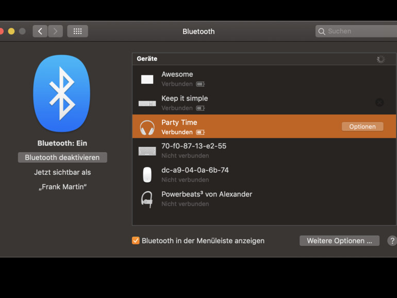
Task: Select Powerbeats³ von Alexander device
Action: pos(264,198)
